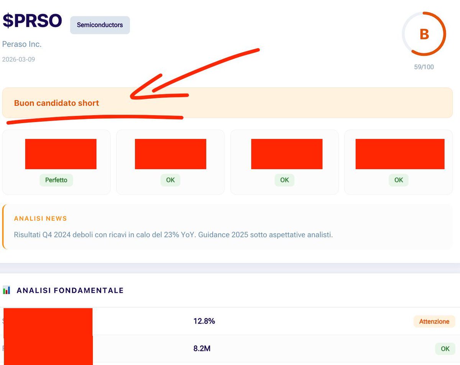The height and width of the screenshot is (365, 460).
Task: Click the Attenzione warning badge
Action: [434, 321]
